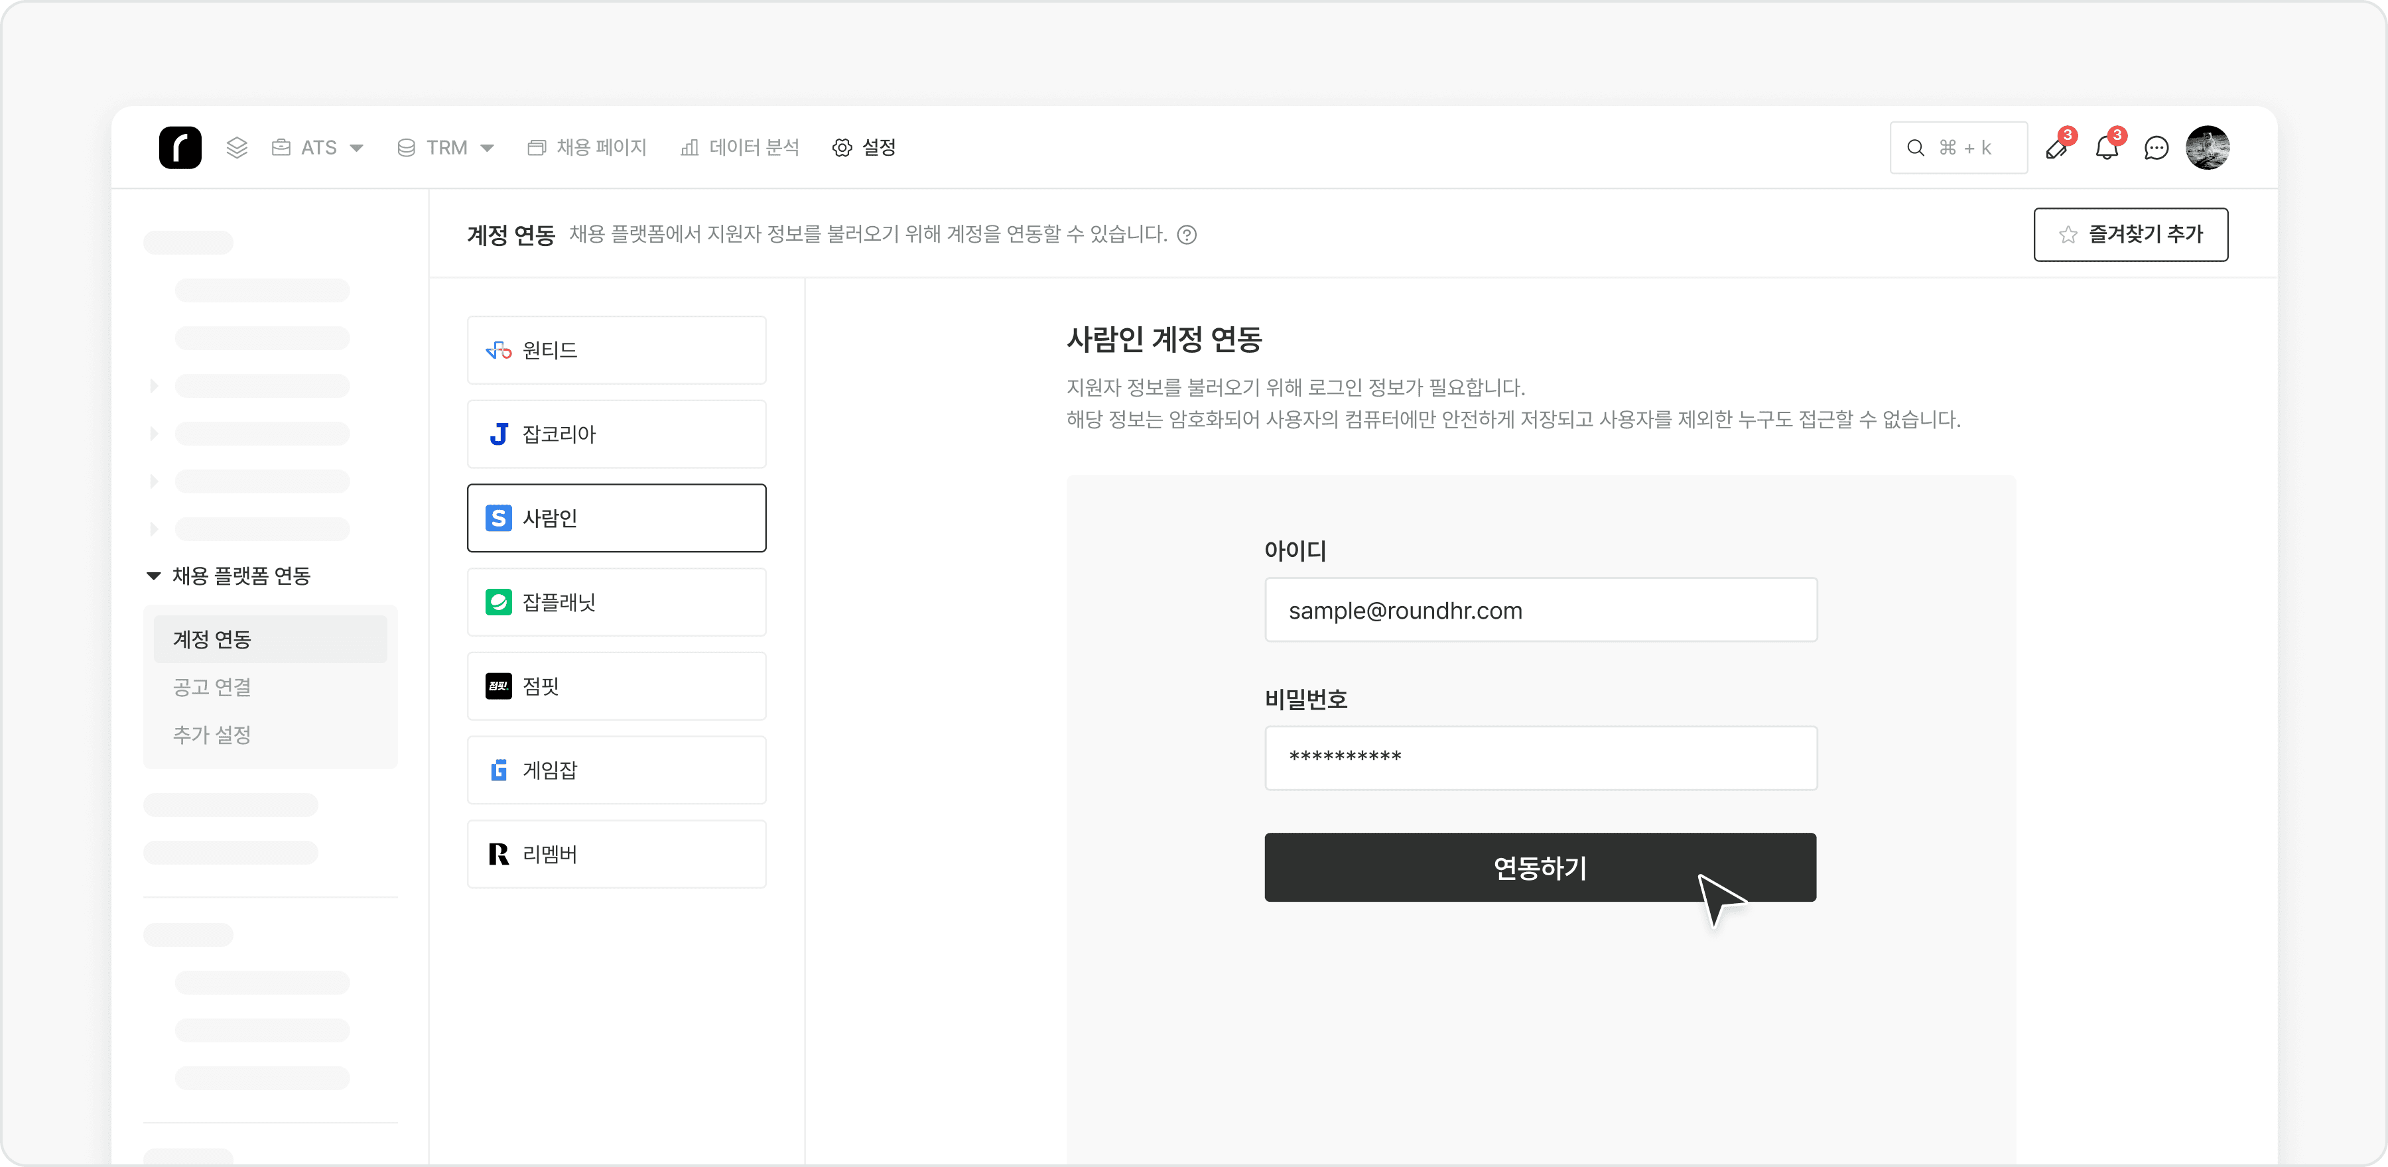Click the ATS briefcase icon
The width and height of the screenshot is (2388, 1167).
click(x=281, y=147)
